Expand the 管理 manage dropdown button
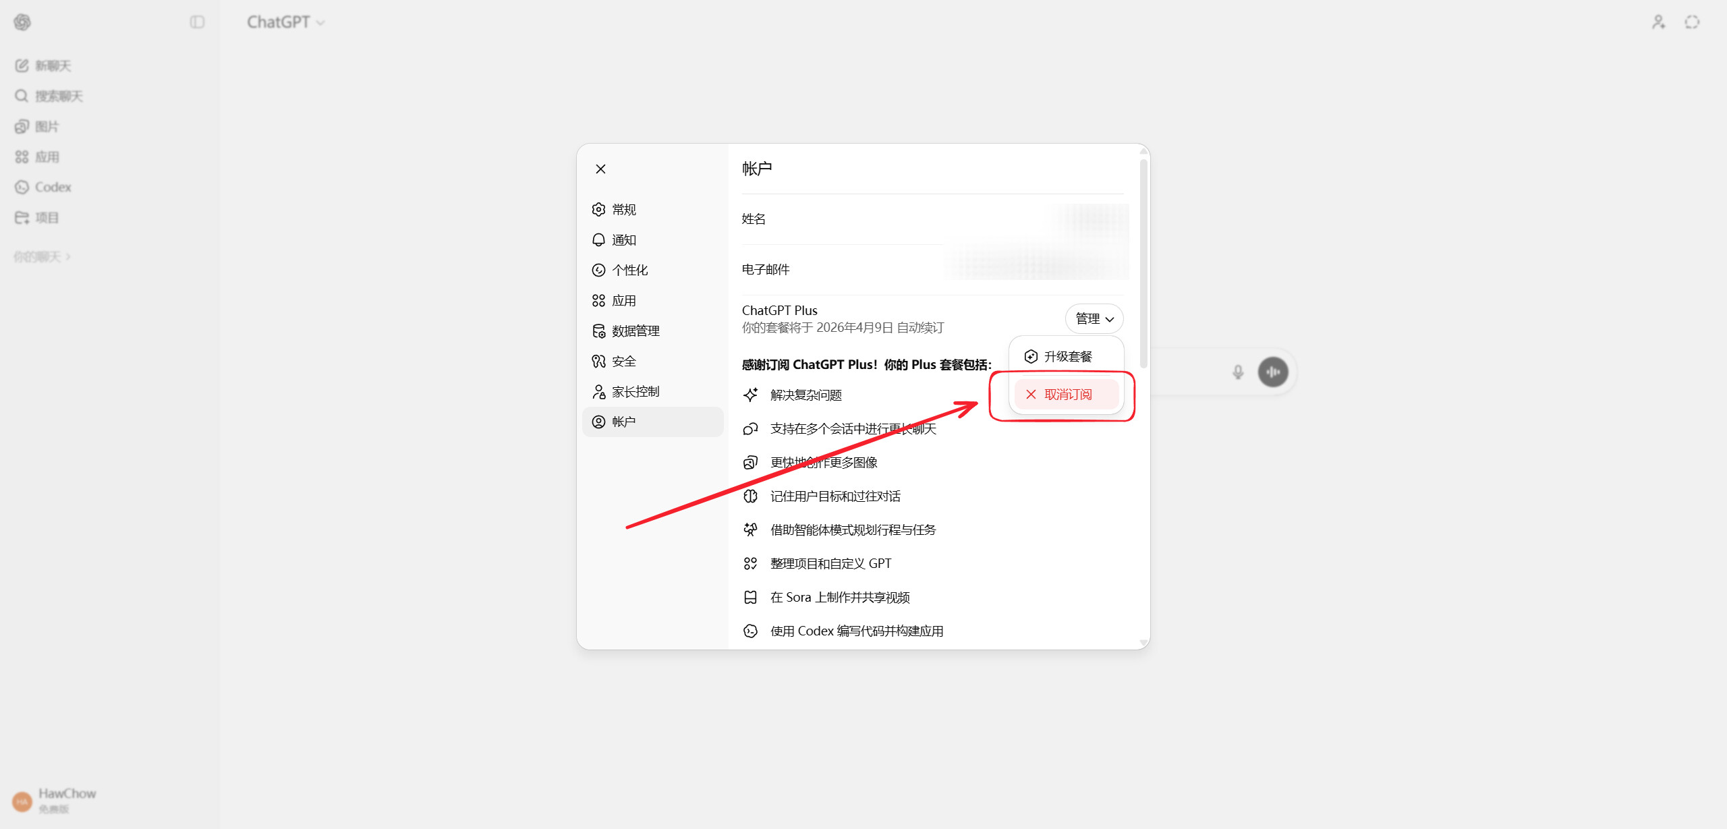Image resolution: width=1727 pixels, height=829 pixels. pos(1094,318)
